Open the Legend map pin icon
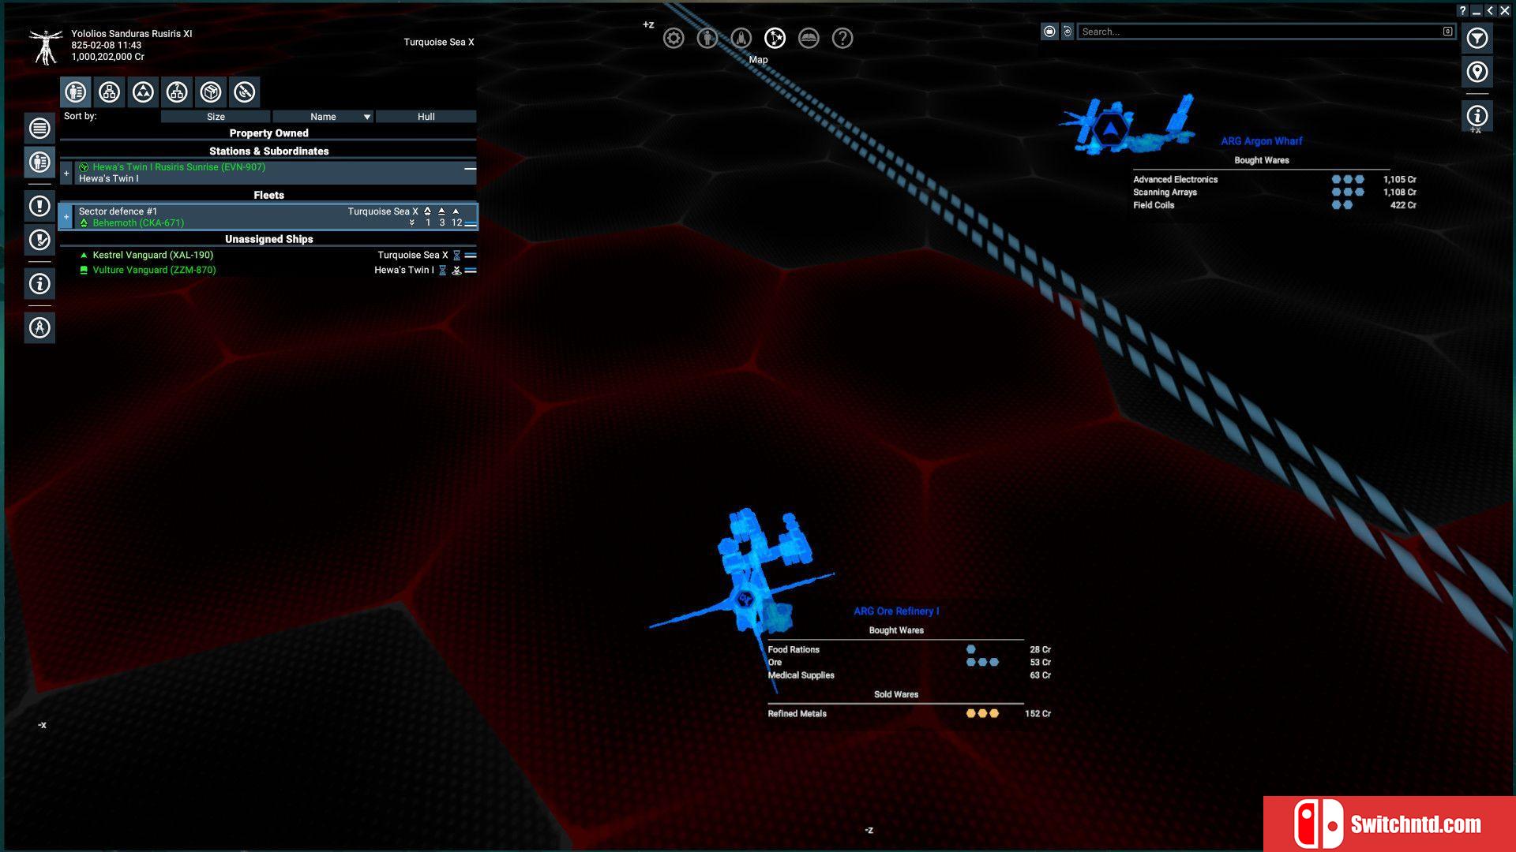1516x852 pixels. coord(1477,72)
